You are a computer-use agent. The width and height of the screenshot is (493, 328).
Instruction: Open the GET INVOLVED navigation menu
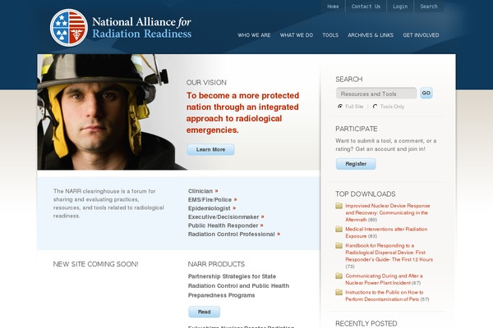pos(421,35)
